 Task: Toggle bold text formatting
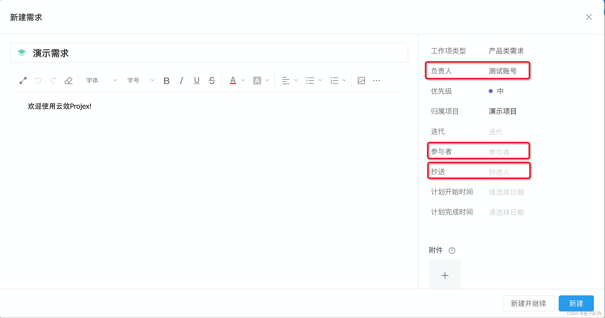click(x=166, y=81)
